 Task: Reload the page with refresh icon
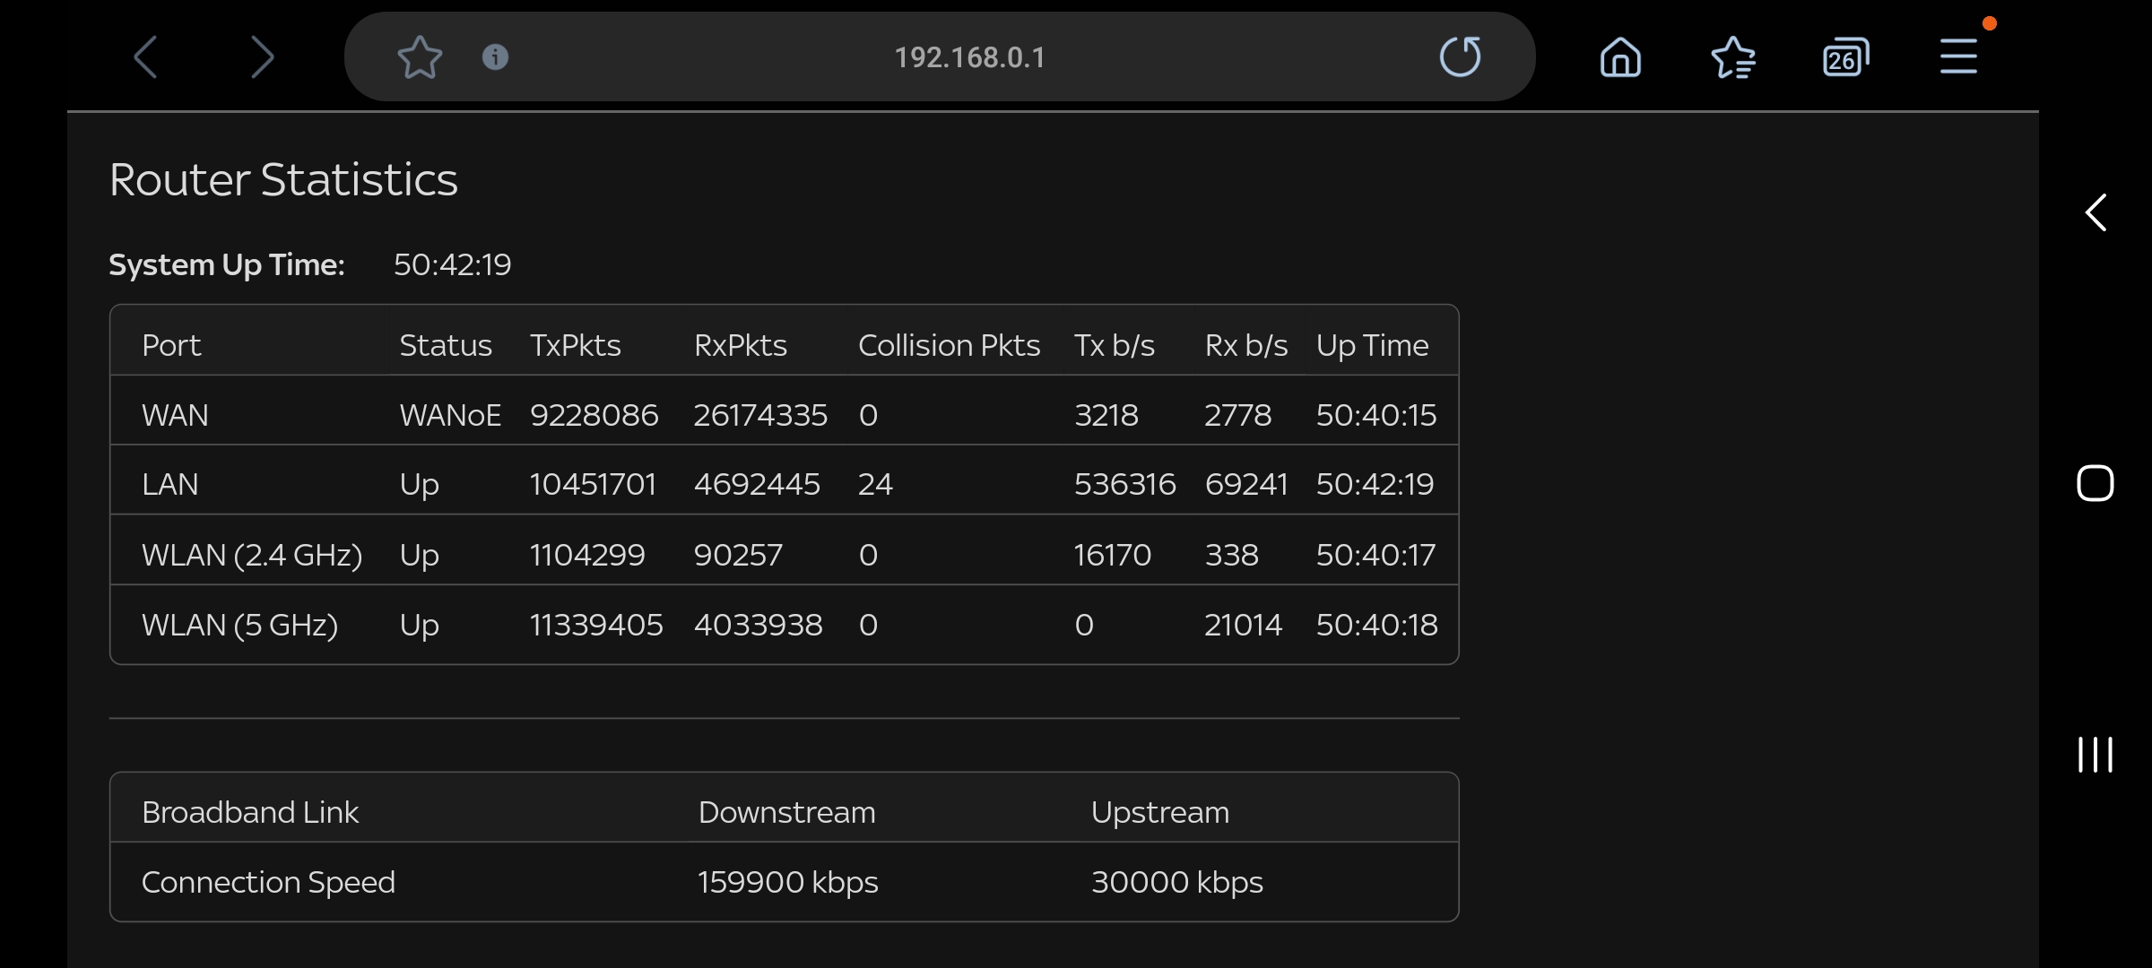click(1460, 57)
